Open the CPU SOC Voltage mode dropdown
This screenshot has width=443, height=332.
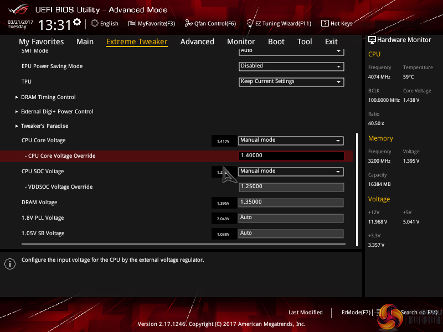click(291, 172)
